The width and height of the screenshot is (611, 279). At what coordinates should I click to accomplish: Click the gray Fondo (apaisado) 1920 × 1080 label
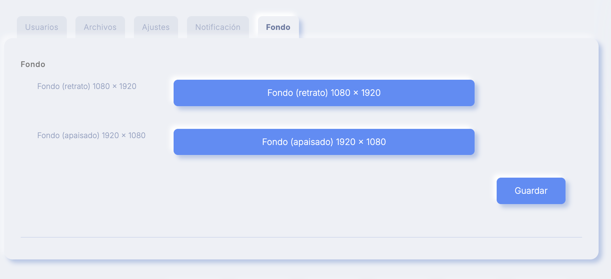click(91, 135)
